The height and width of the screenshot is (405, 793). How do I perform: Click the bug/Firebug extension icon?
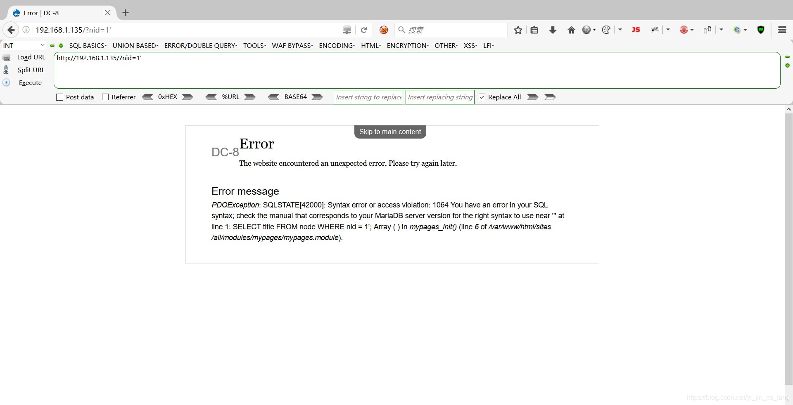pyautogui.click(x=655, y=30)
